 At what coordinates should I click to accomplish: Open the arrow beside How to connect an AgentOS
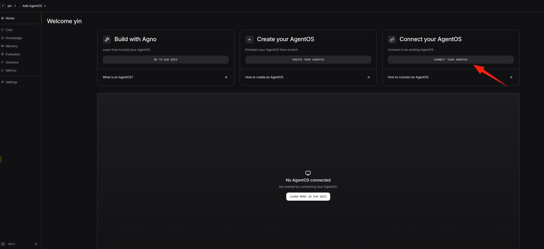tap(510, 77)
